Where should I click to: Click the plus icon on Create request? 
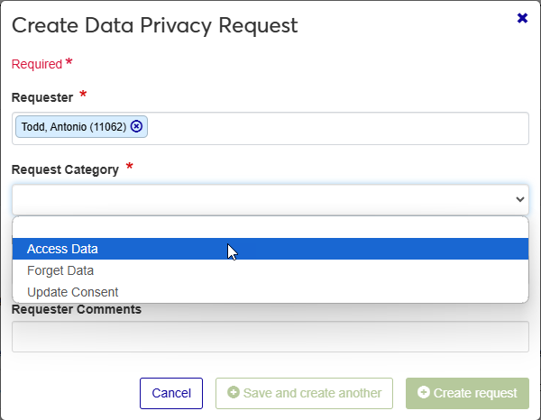point(423,393)
